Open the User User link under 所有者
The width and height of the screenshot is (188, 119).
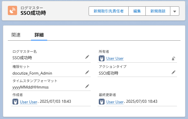pyautogui.click(x=115, y=59)
